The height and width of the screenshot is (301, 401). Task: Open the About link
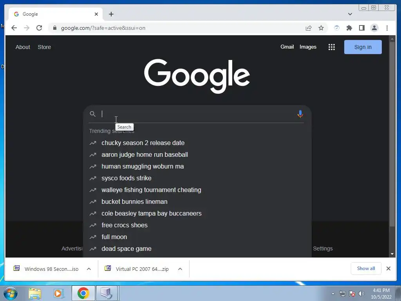(23, 47)
